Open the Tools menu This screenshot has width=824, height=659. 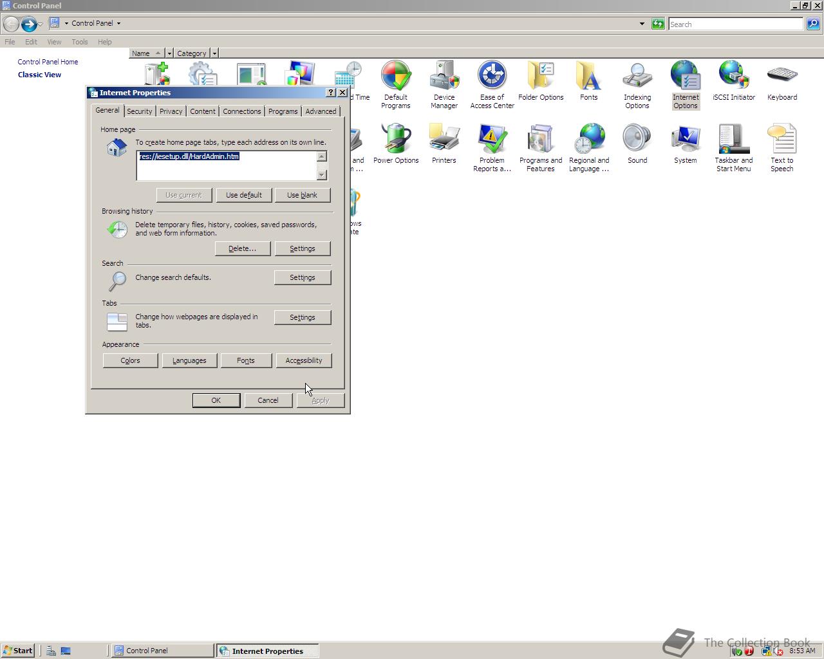pos(80,42)
